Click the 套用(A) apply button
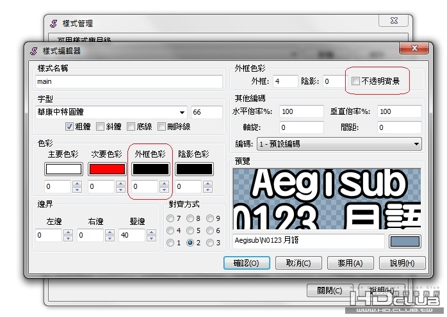447x317 pixels. (x=350, y=263)
